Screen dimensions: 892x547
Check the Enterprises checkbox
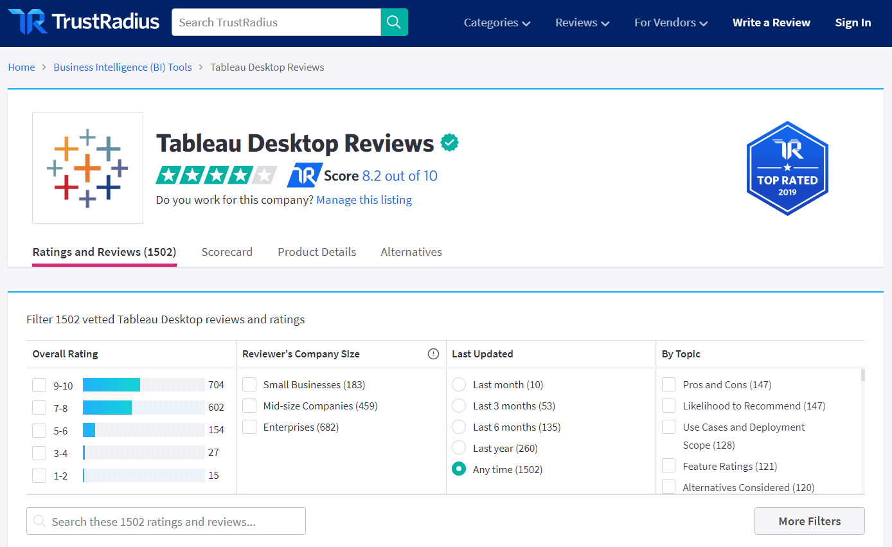(x=249, y=427)
